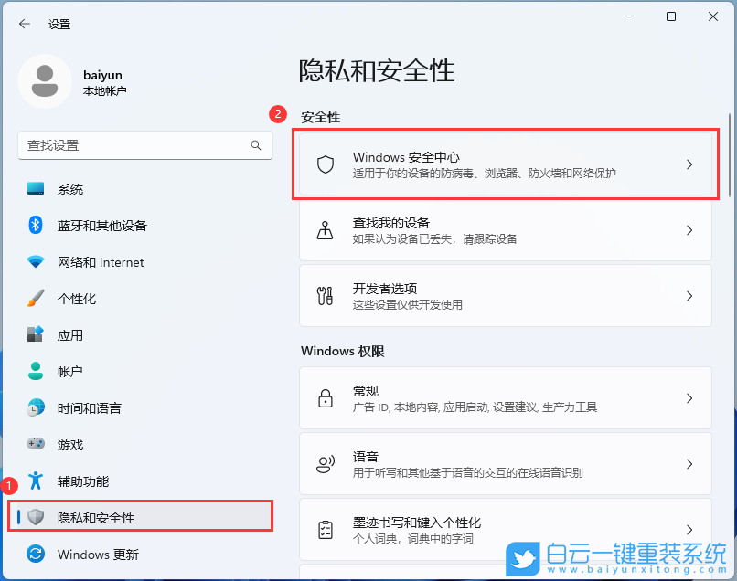Screen dimensions: 737x581
Task: Select the 个性化 personalization brush icon
Action: (34, 299)
